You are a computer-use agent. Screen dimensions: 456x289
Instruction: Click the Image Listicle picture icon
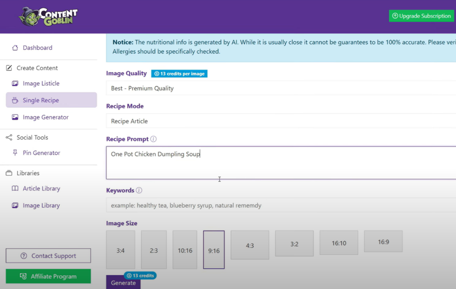coord(15,84)
